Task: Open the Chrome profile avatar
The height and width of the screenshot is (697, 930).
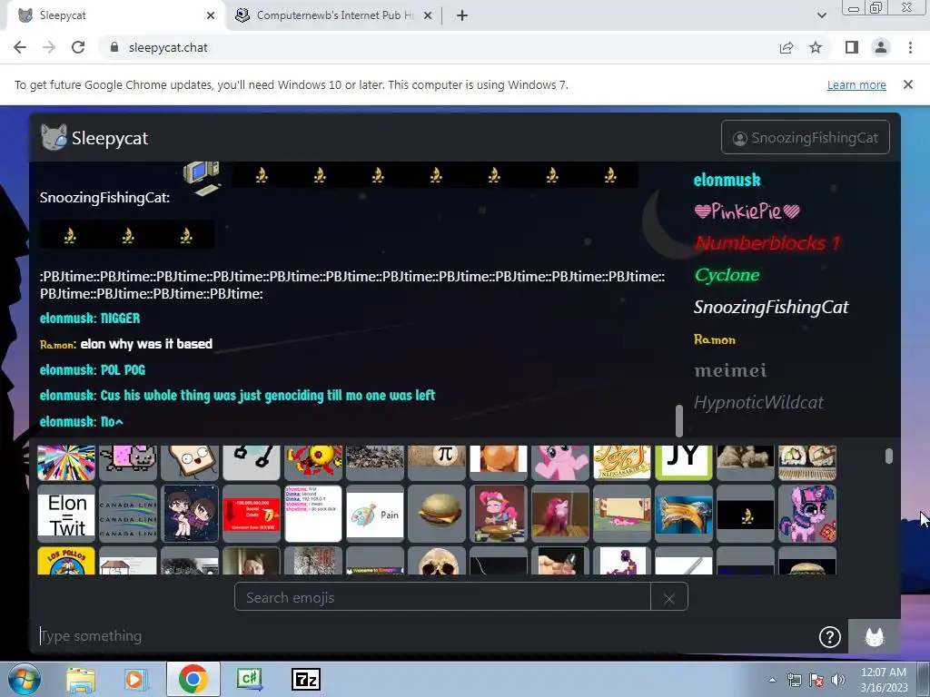Action: point(881,47)
